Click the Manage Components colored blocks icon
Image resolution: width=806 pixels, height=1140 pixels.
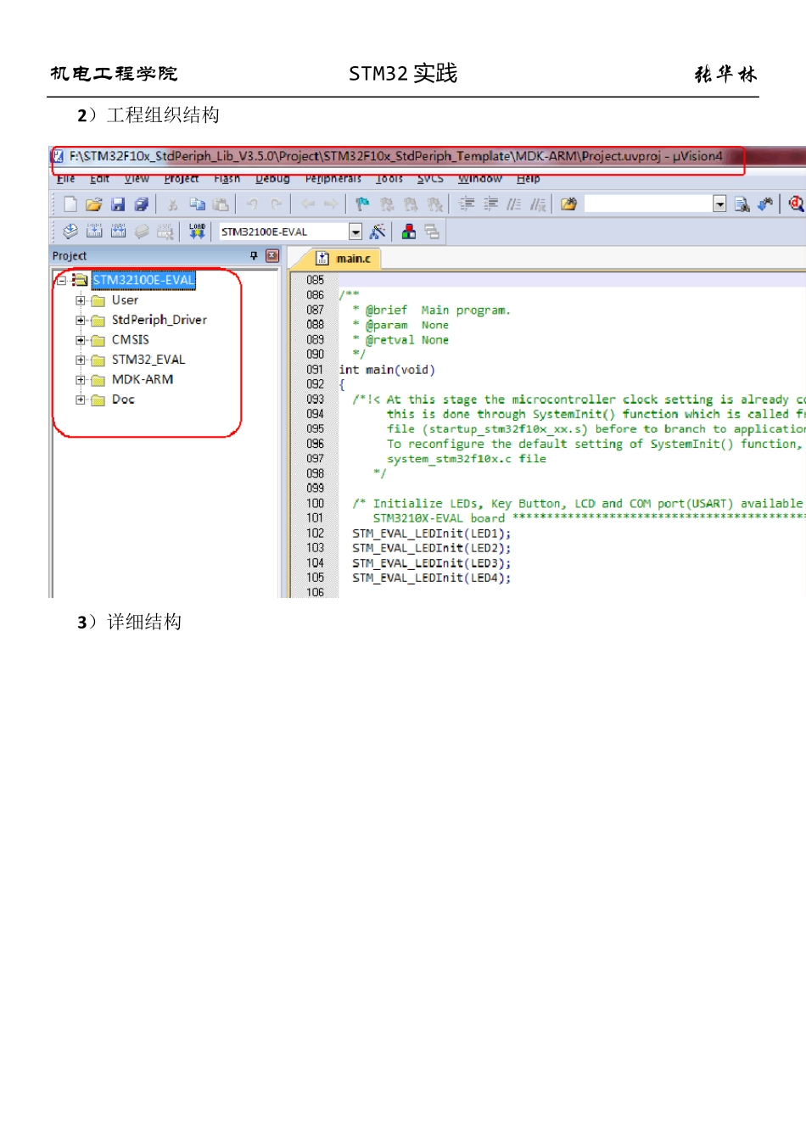click(x=409, y=232)
